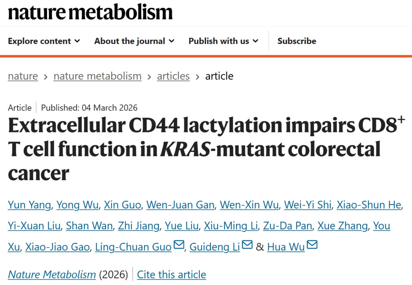The image size is (412, 285).
Task: Open author Yun Yang's profile
Action: [x=29, y=205]
